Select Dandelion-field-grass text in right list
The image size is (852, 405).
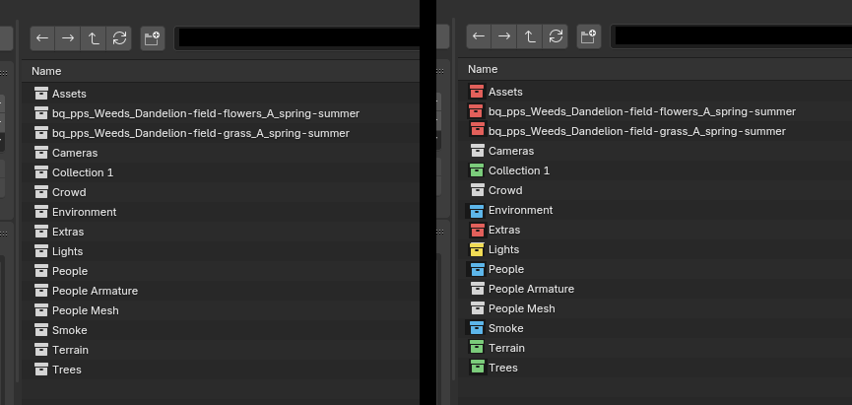pos(637,131)
